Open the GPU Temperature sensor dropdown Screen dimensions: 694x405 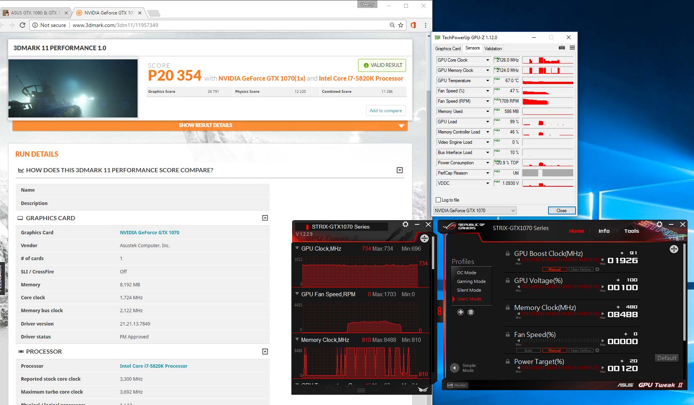tap(488, 81)
